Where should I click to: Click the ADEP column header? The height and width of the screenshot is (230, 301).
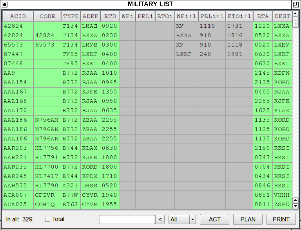91,16
